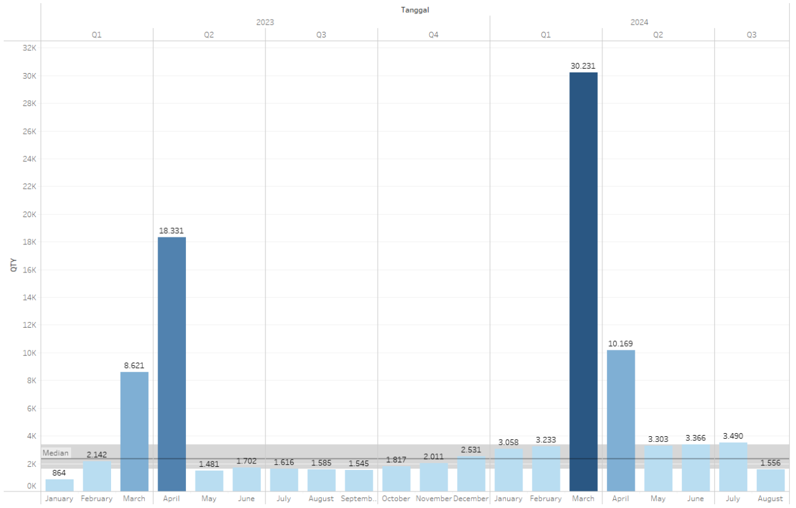Click the Q4 quarter header under 2023
The image size is (796, 508).
(433, 35)
